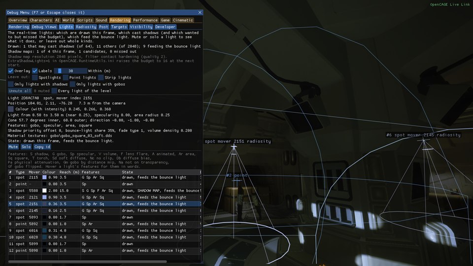Select light row 3 spot 5588

(104, 191)
